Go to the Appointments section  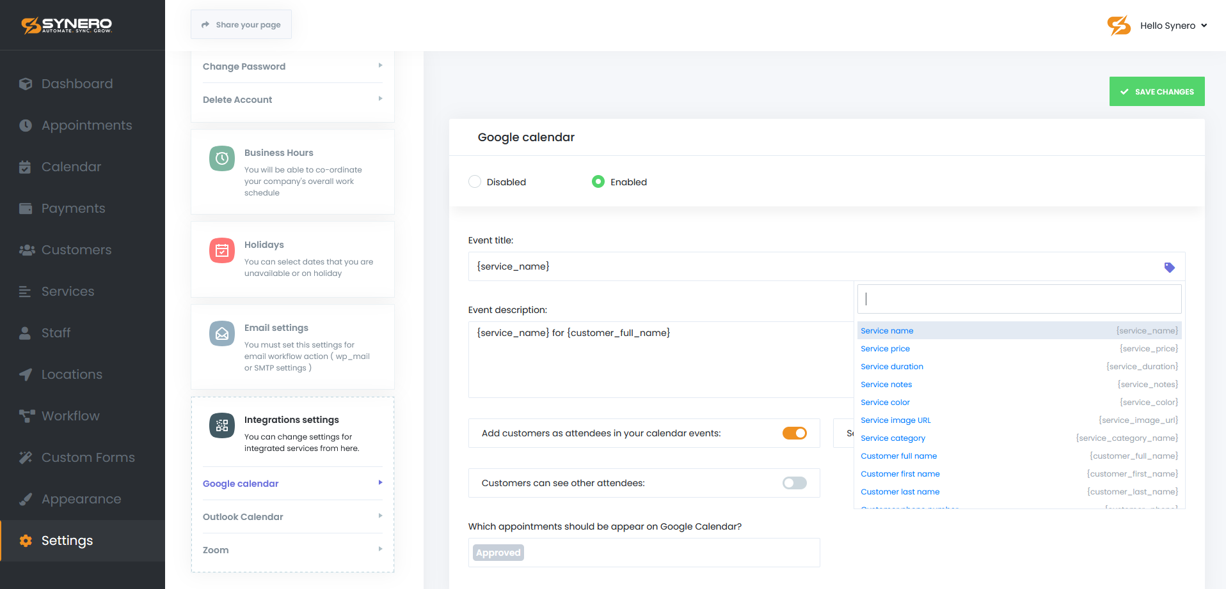(83, 125)
